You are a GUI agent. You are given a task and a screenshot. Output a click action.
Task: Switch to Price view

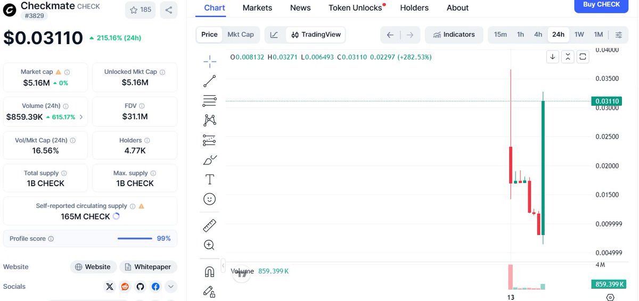209,35
